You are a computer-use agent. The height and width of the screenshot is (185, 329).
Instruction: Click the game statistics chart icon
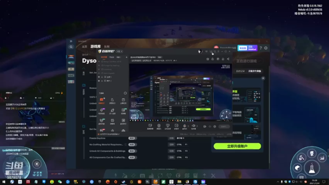pos(322,157)
